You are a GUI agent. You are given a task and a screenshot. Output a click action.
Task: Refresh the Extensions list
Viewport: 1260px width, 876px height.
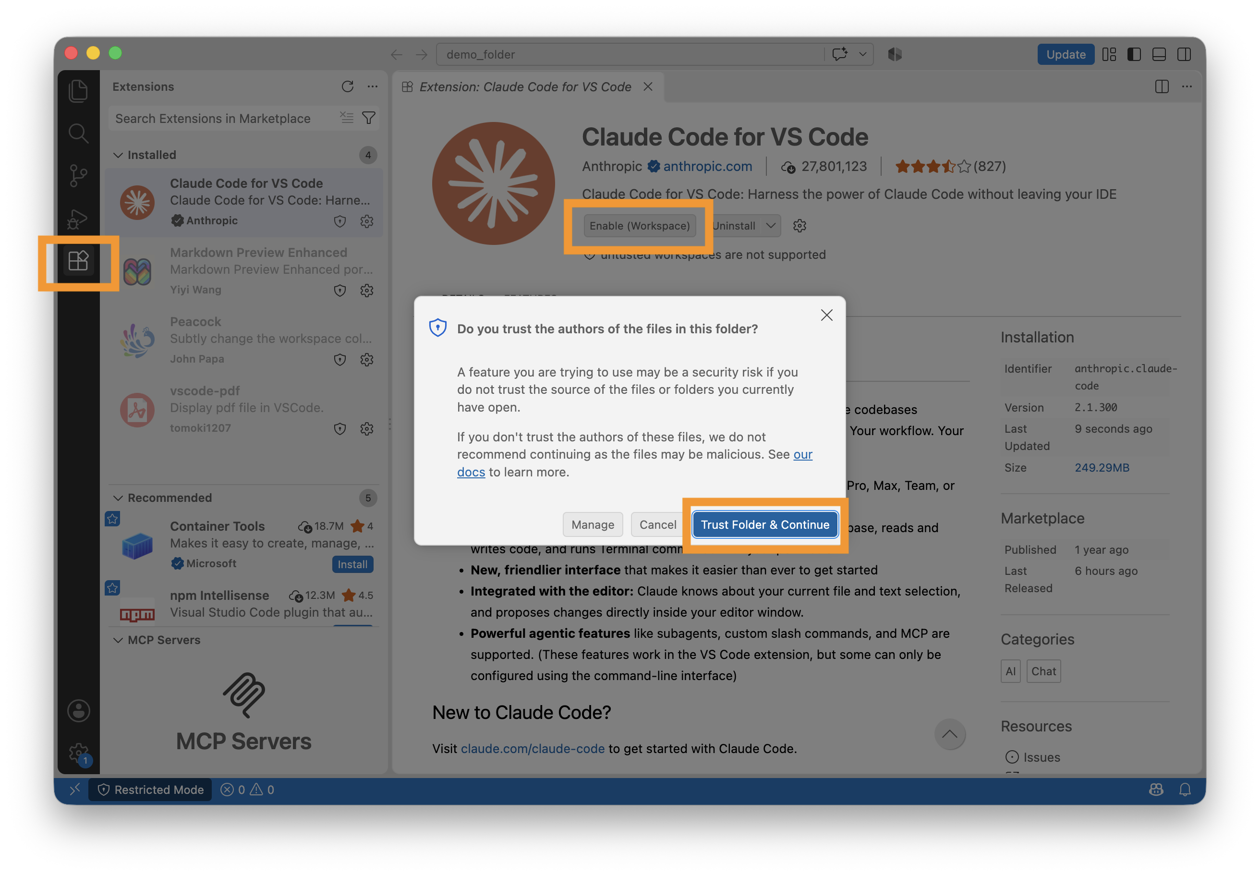click(x=347, y=87)
